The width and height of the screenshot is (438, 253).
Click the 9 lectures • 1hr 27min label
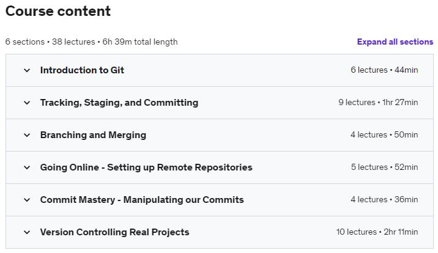(378, 103)
